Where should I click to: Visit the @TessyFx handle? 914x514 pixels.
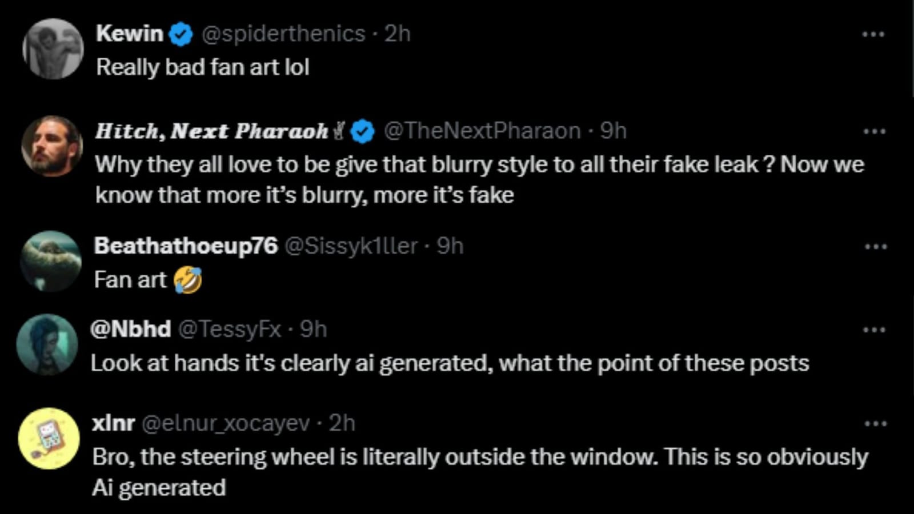tap(230, 330)
